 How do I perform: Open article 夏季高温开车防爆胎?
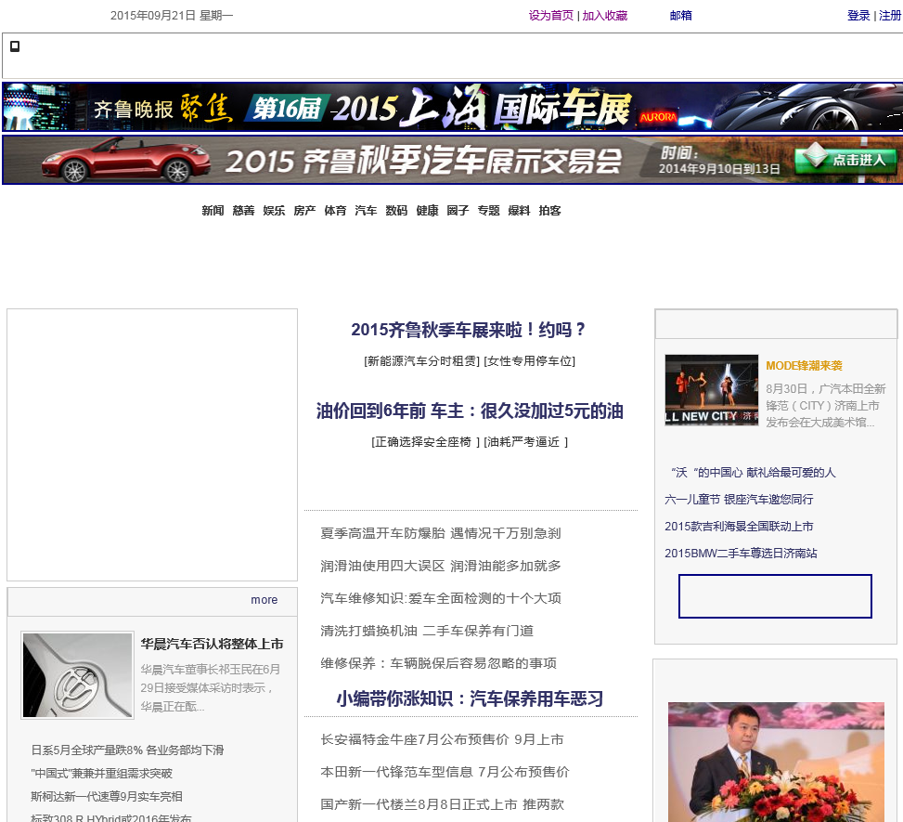click(441, 533)
